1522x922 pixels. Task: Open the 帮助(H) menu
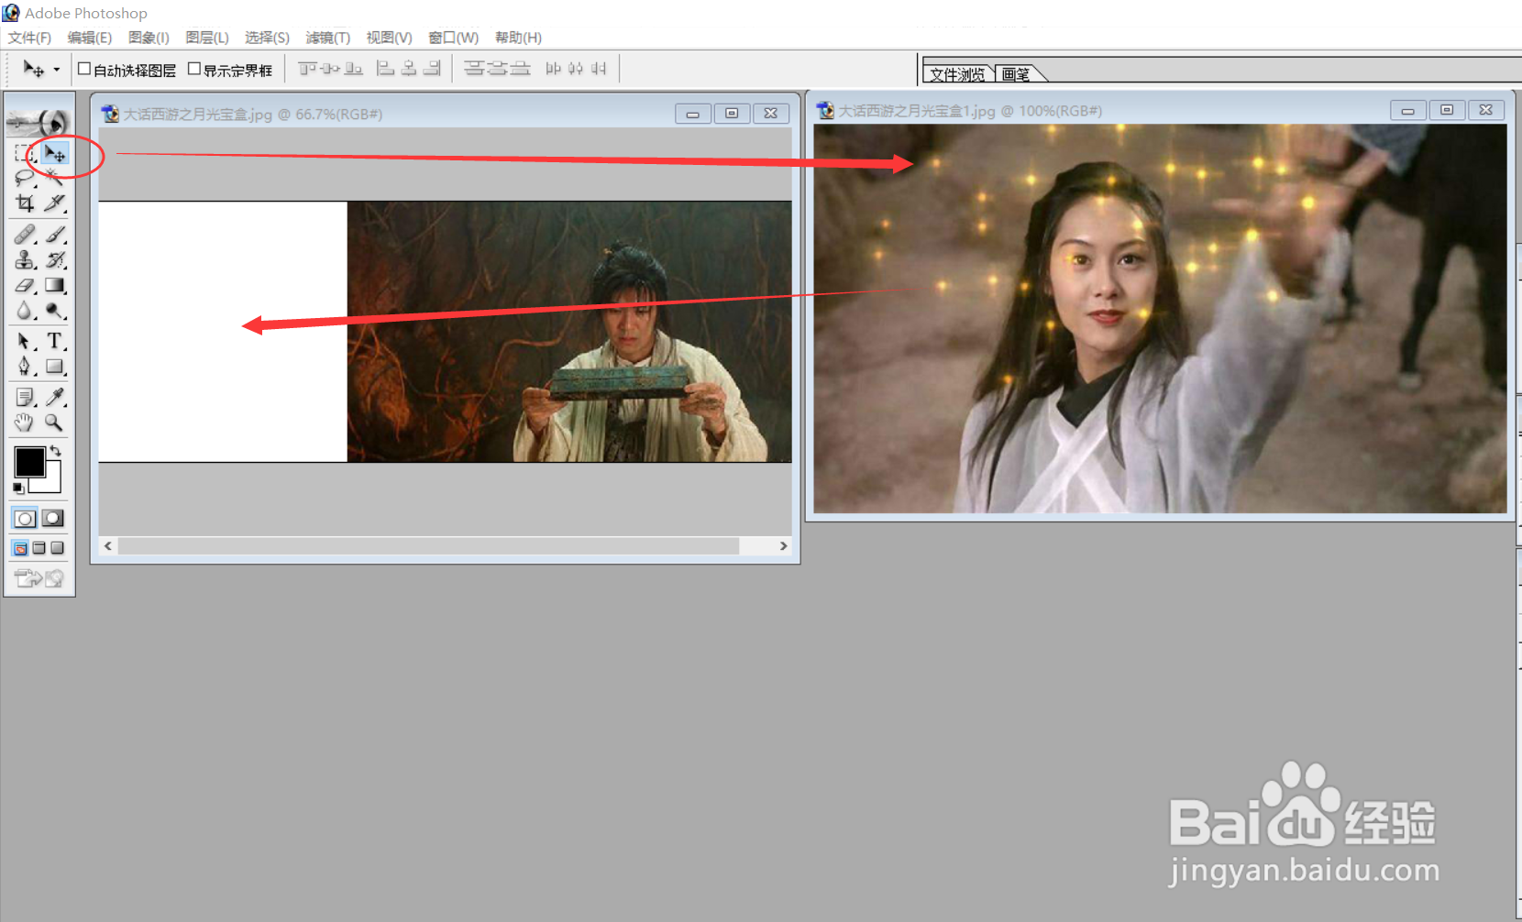[x=518, y=38]
